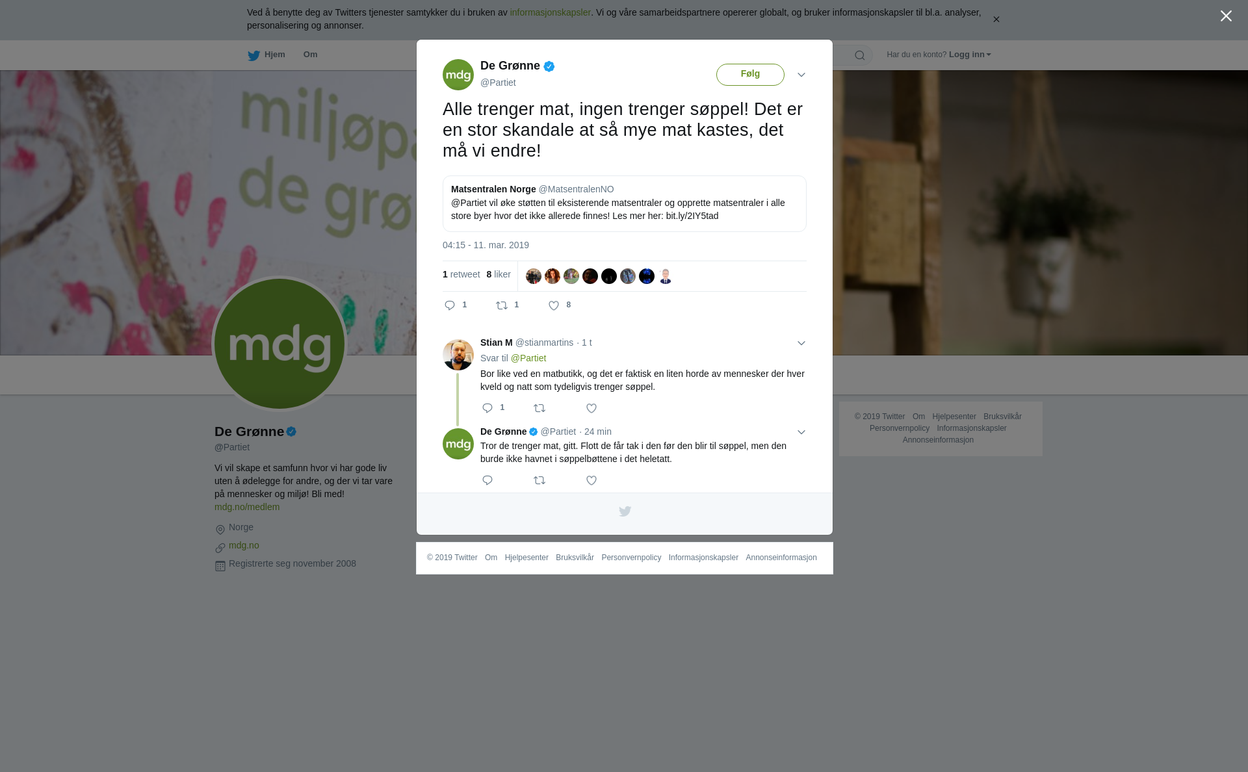Open the Om menu item
Screen dimensions: 1248x772
tap(311, 55)
